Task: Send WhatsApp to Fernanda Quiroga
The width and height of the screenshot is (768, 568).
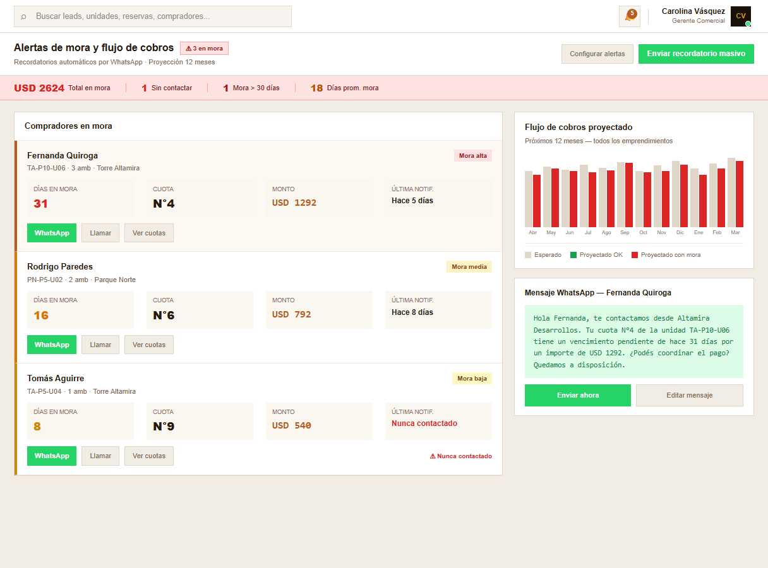Action: (x=52, y=233)
